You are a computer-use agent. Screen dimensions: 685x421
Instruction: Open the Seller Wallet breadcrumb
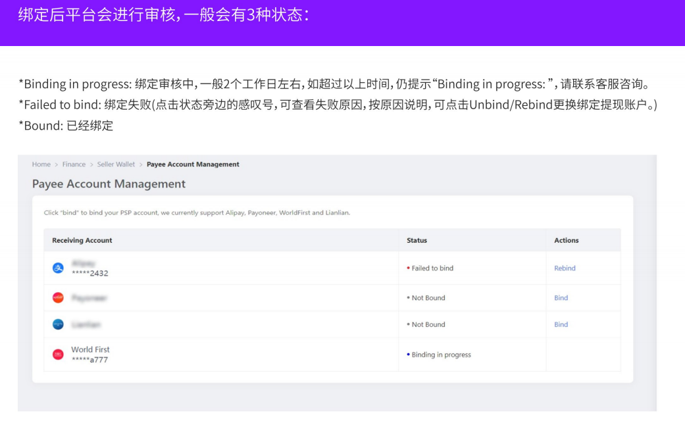[x=116, y=164]
